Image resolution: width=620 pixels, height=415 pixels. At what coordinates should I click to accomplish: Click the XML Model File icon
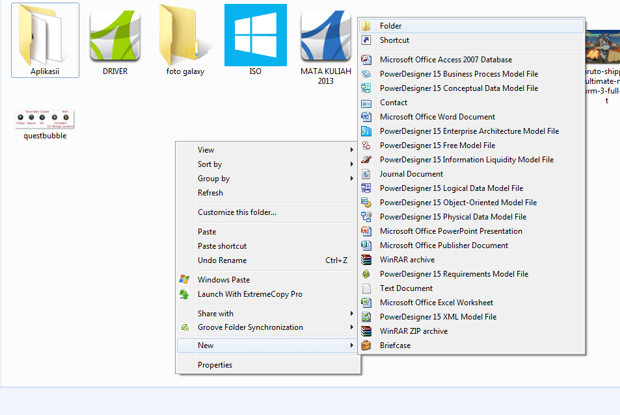[366, 317]
